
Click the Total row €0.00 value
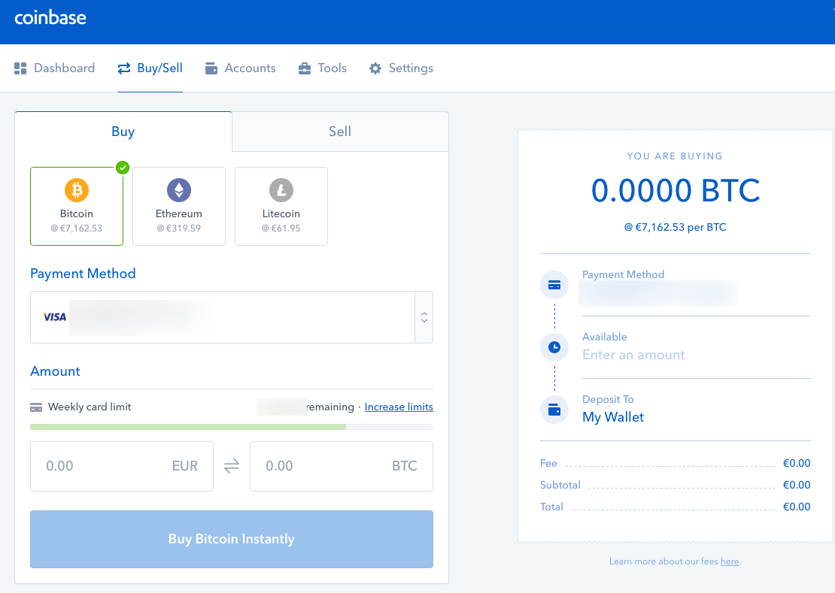tap(797, 507)
